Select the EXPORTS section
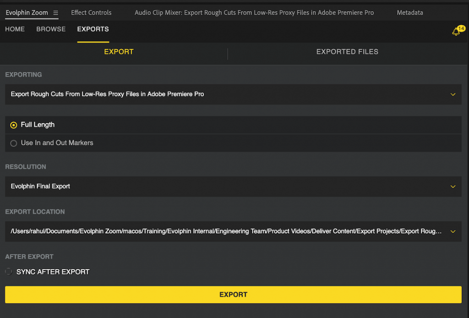The width and height of the screenshot is (469, 318). pyautogui.click(x=93, y=29)
